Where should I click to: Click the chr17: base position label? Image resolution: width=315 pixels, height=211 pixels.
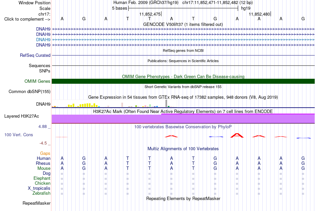44,14
